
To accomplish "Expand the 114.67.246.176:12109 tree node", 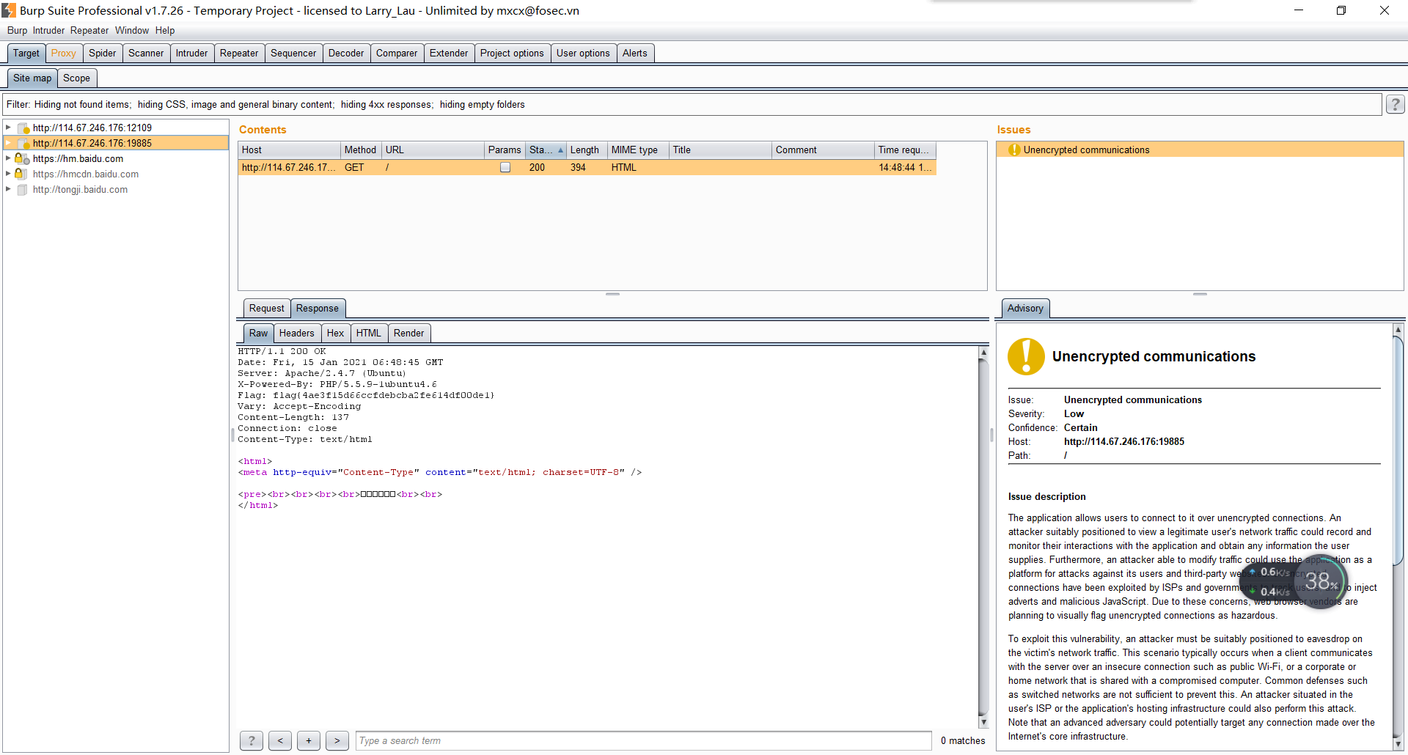I will [x=8, y=128].
